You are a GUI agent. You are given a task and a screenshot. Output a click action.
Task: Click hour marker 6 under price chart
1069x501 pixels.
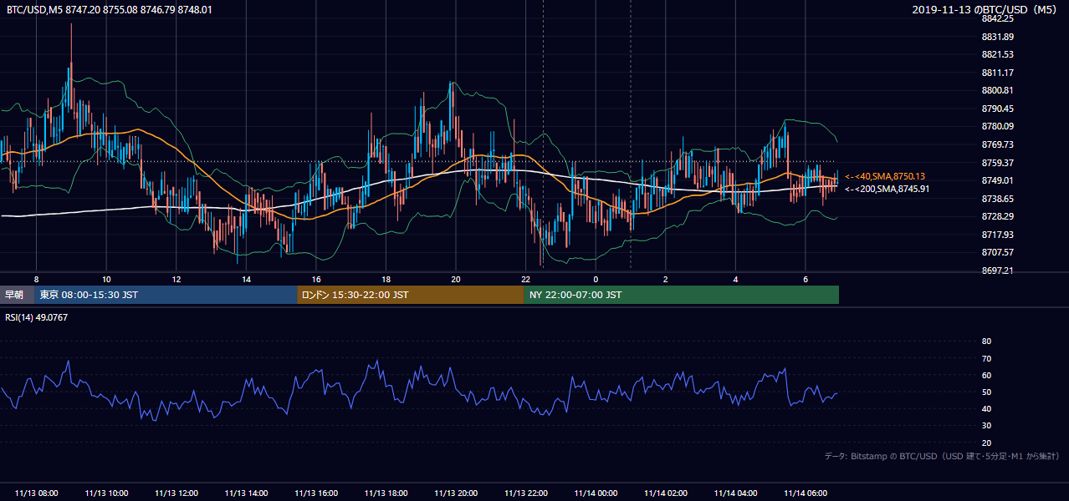pyautogui.click(x=805, y=279)
